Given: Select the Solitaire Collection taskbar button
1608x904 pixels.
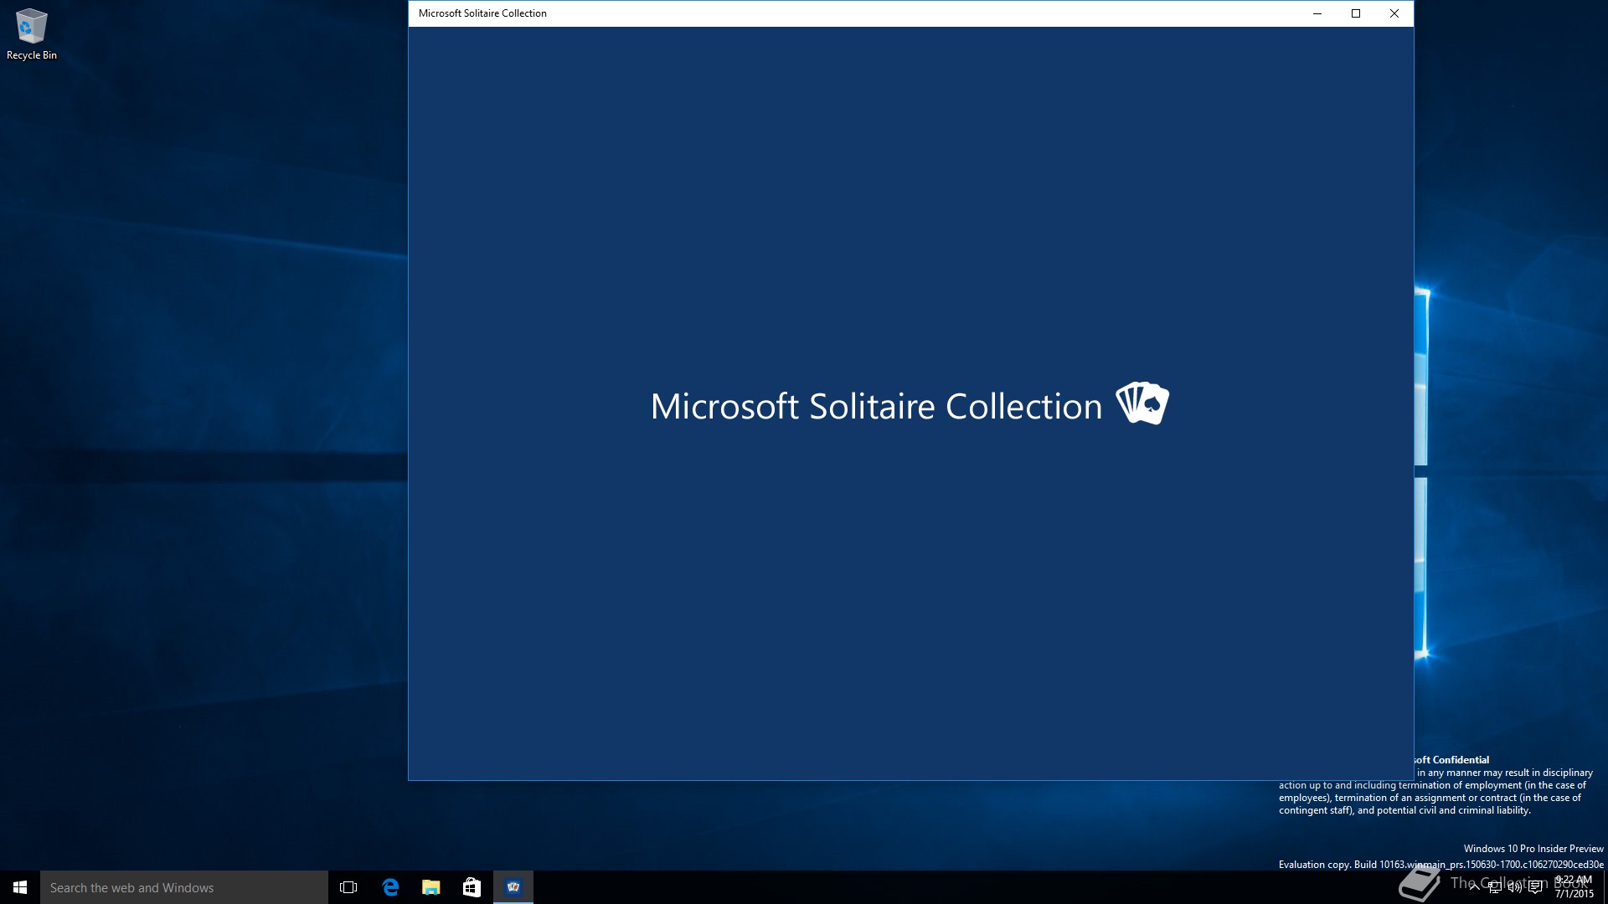Looking at the screenshot, I should click(x=513, y=887).
